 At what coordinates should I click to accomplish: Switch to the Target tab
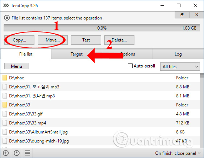point(76,54)
